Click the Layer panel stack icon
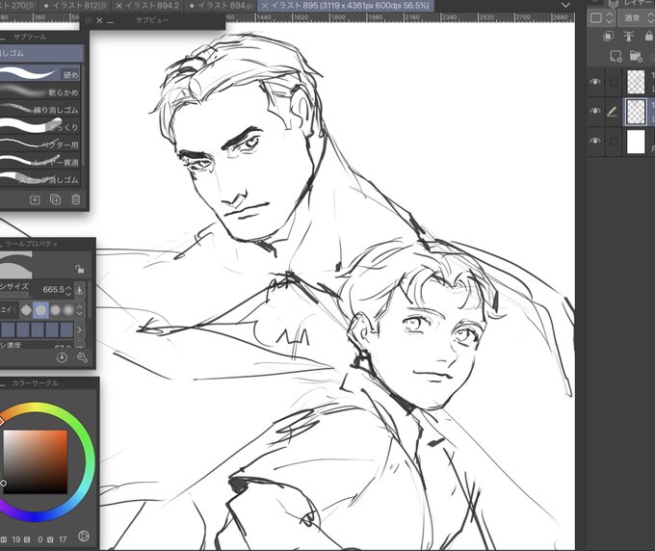 (x=614, y=4)
